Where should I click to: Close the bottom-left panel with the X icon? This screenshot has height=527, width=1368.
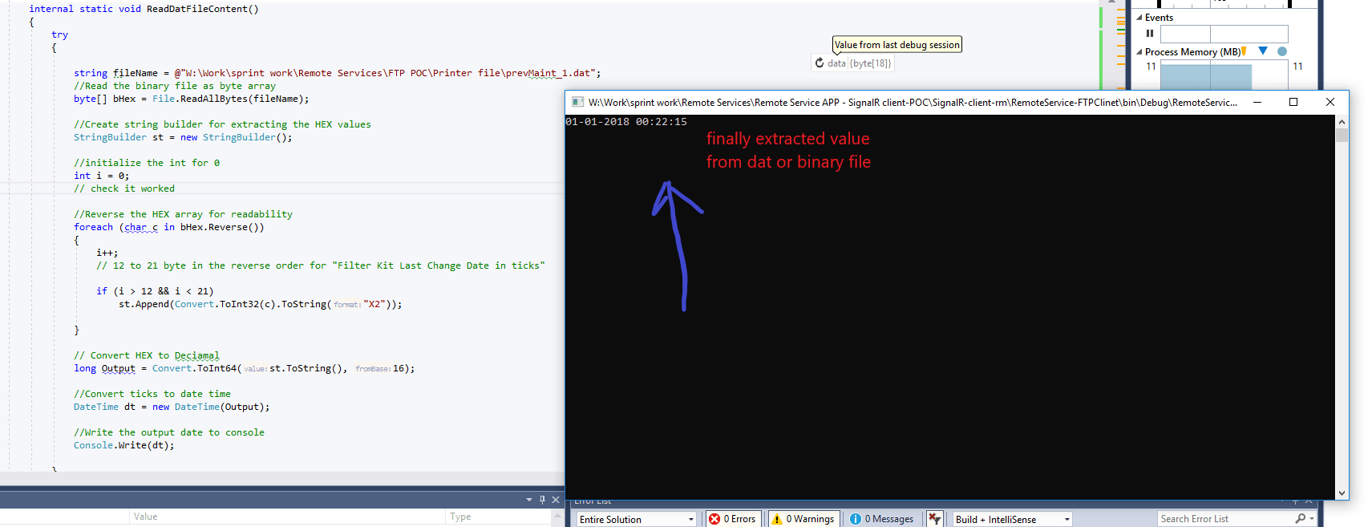(x=556, y=500)
